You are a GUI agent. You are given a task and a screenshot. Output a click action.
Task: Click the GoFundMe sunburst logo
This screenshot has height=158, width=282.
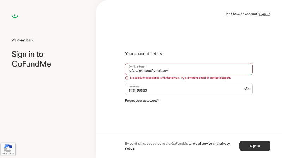tap(14, 16)
